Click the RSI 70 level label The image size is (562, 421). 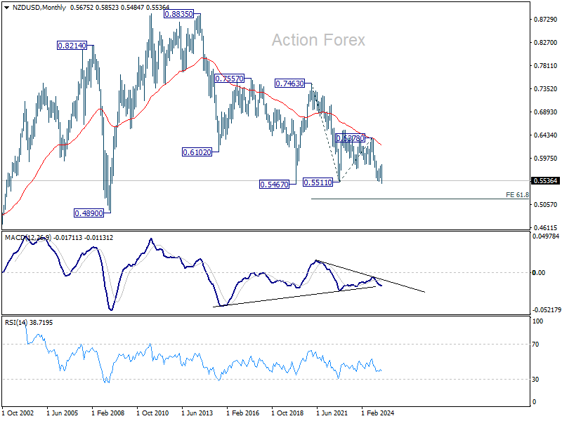535,345
